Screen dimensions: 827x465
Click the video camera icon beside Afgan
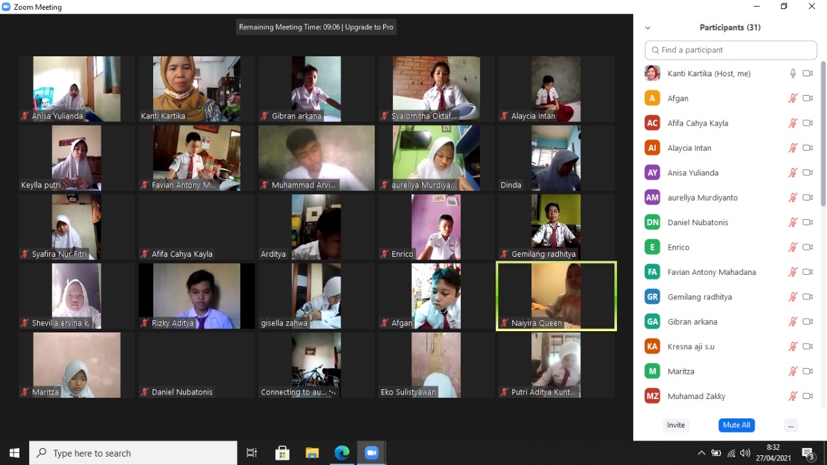[807, 98]
